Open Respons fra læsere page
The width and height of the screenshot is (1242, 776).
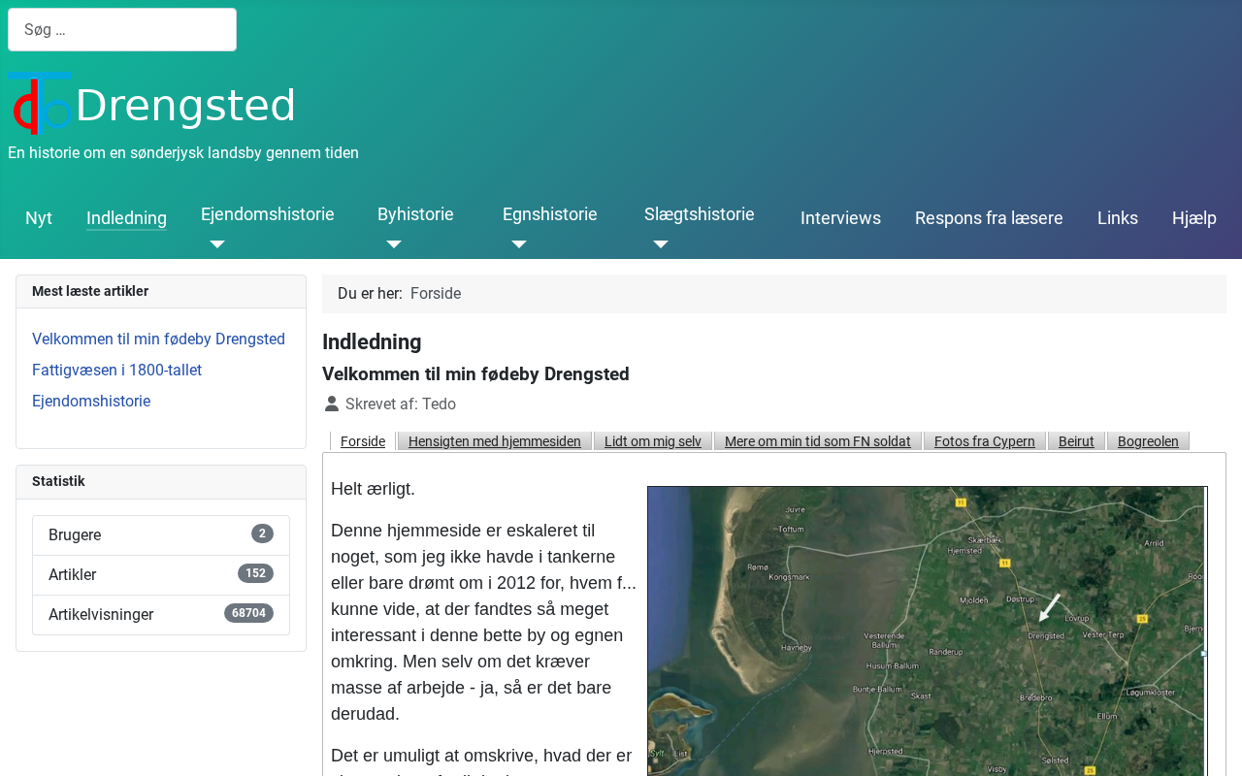coord(989,218)
